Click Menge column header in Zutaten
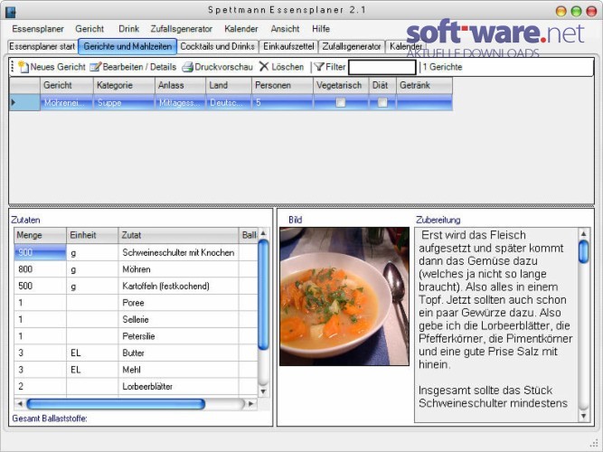The height and width of the screenshot is (452, 603). coord(40,235)
